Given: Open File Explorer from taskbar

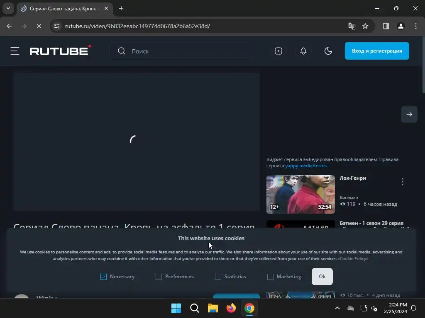Looking at the screenshot, I should pyautogui.click(x=213, y=308).
